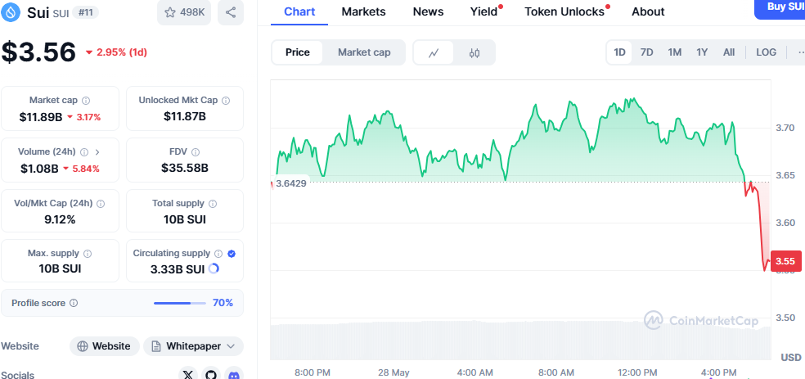Set chart range to 1M
805x379 pixels.
675,52
